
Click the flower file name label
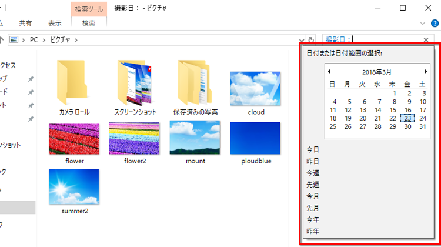75,161
